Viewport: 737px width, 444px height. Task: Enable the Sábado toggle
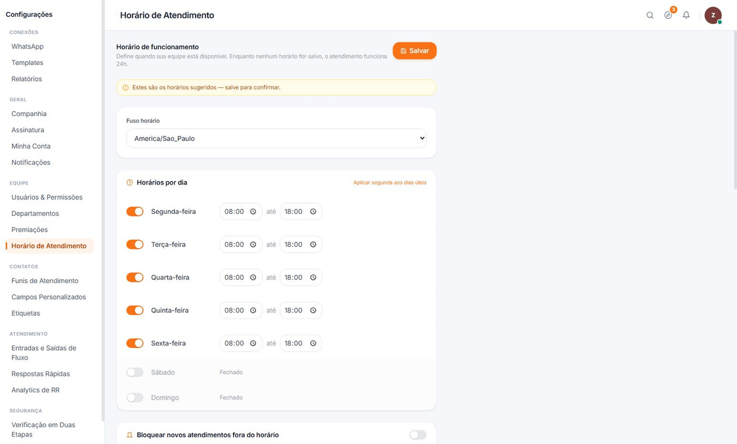(x=135, y=372)
